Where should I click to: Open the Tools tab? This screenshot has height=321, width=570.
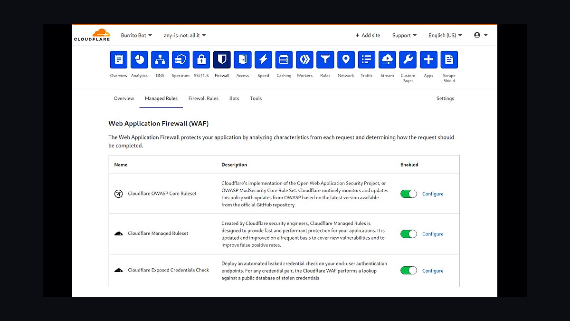click(x=256, y=98)
